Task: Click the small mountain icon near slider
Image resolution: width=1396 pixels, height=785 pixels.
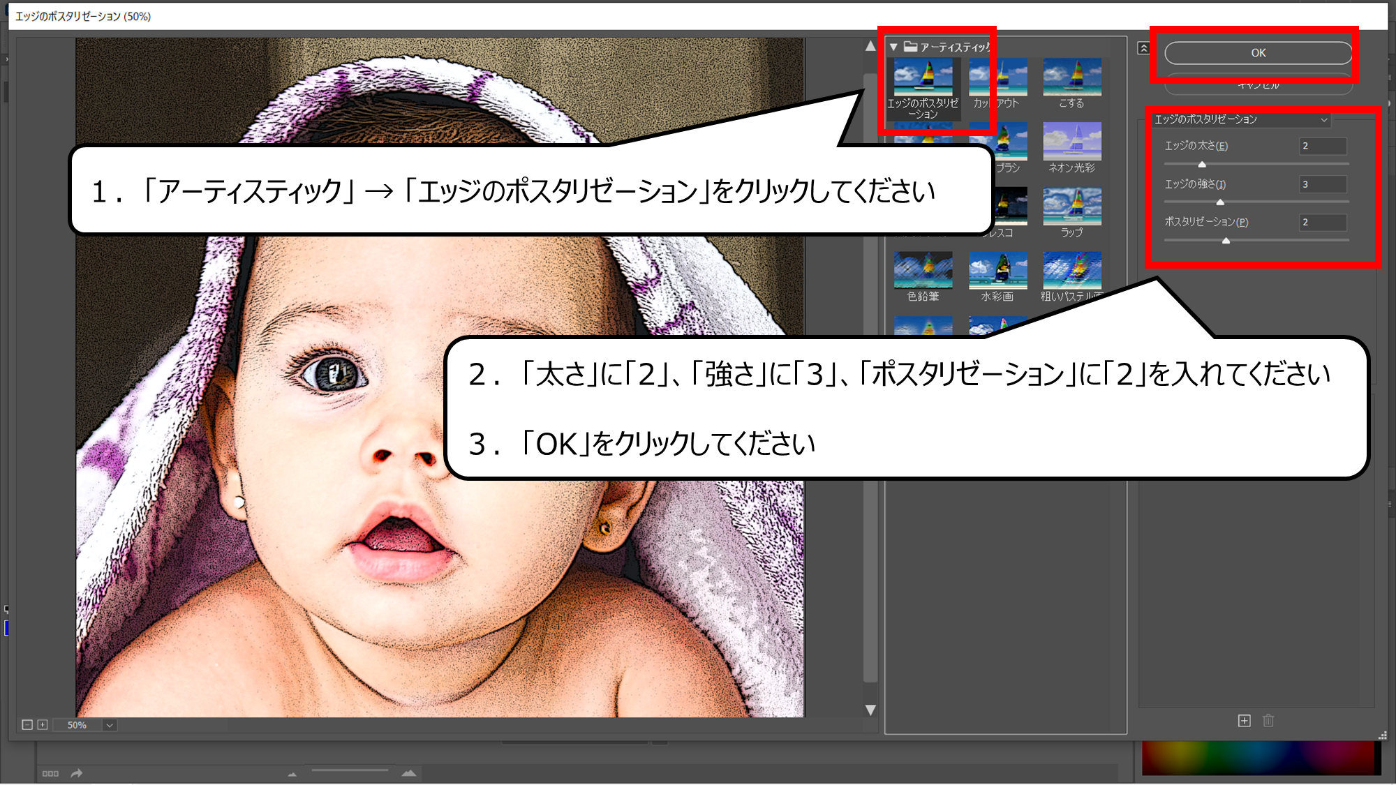Action: 292,774
